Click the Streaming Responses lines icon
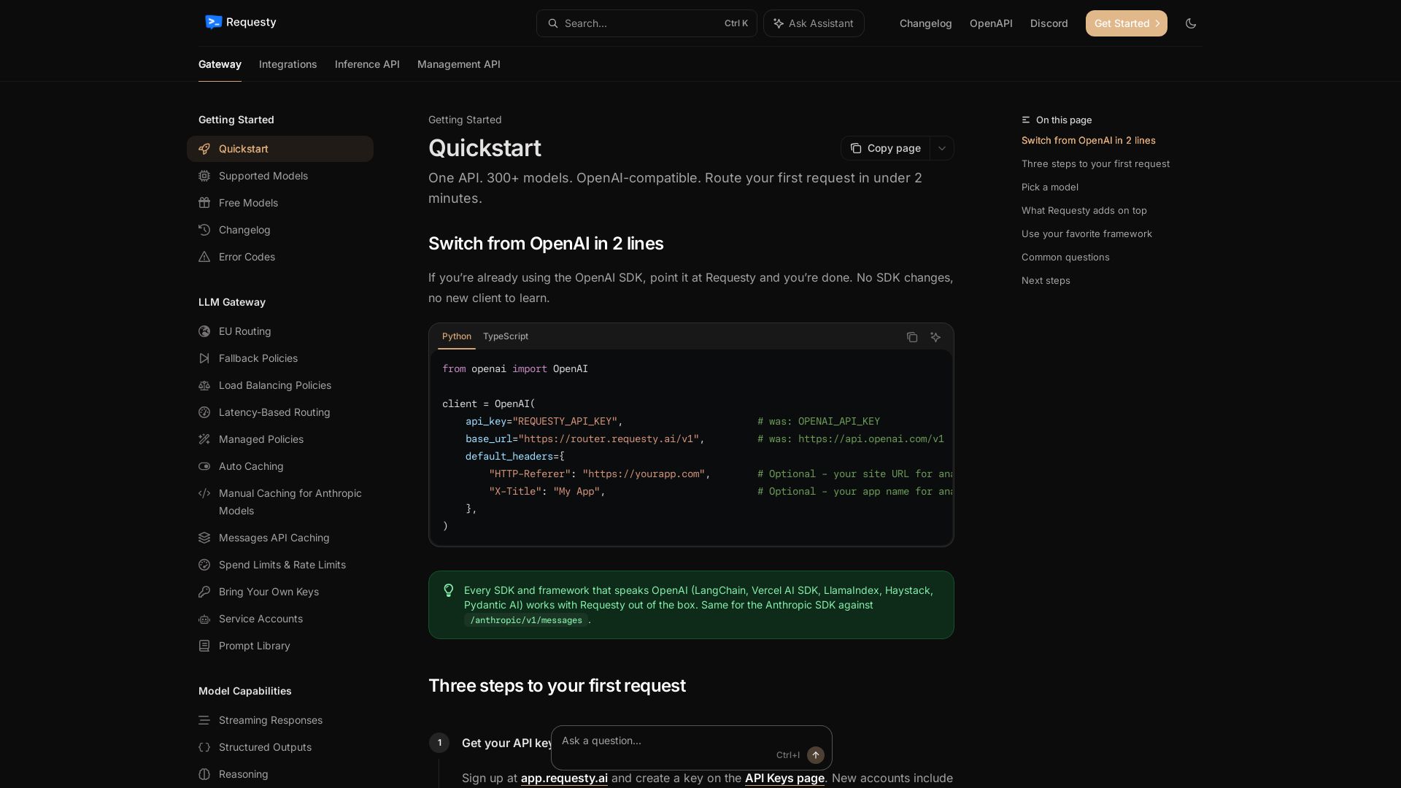 click(x=204, y=720)
